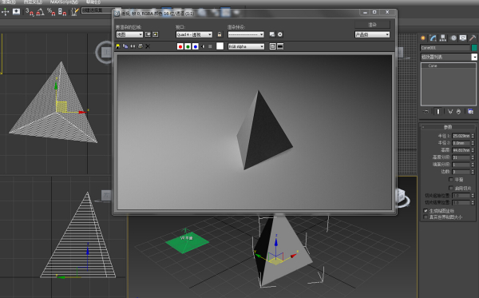Enable the Slice On checkbox

point(451,188)
